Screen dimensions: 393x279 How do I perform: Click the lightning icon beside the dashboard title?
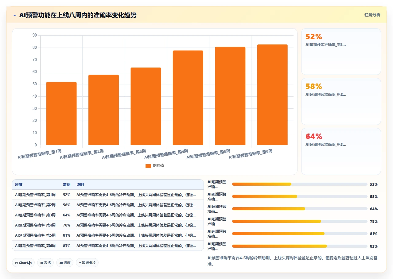pyautogui.click(x=14, y=15)
